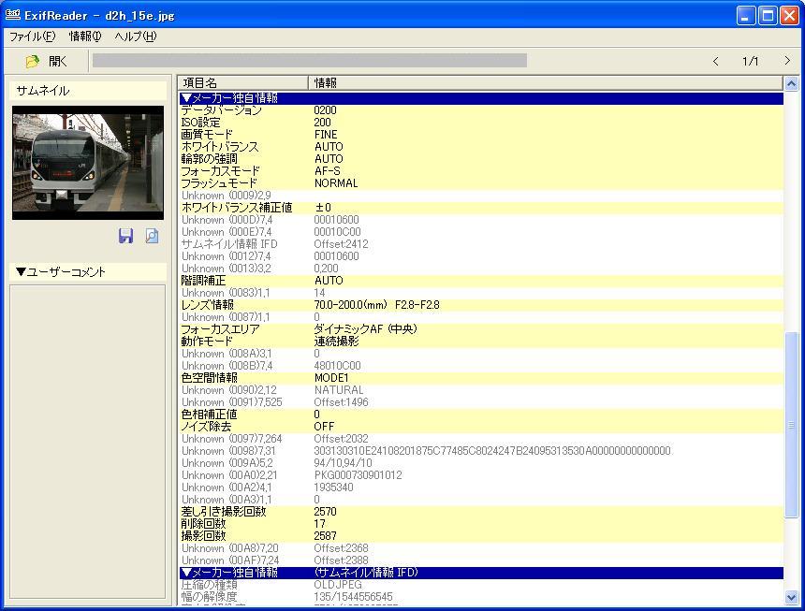Image resolution: width=805 pixels, height=611 pixels.
Task: Close the ExifReader window
Action: click(790, 15)
